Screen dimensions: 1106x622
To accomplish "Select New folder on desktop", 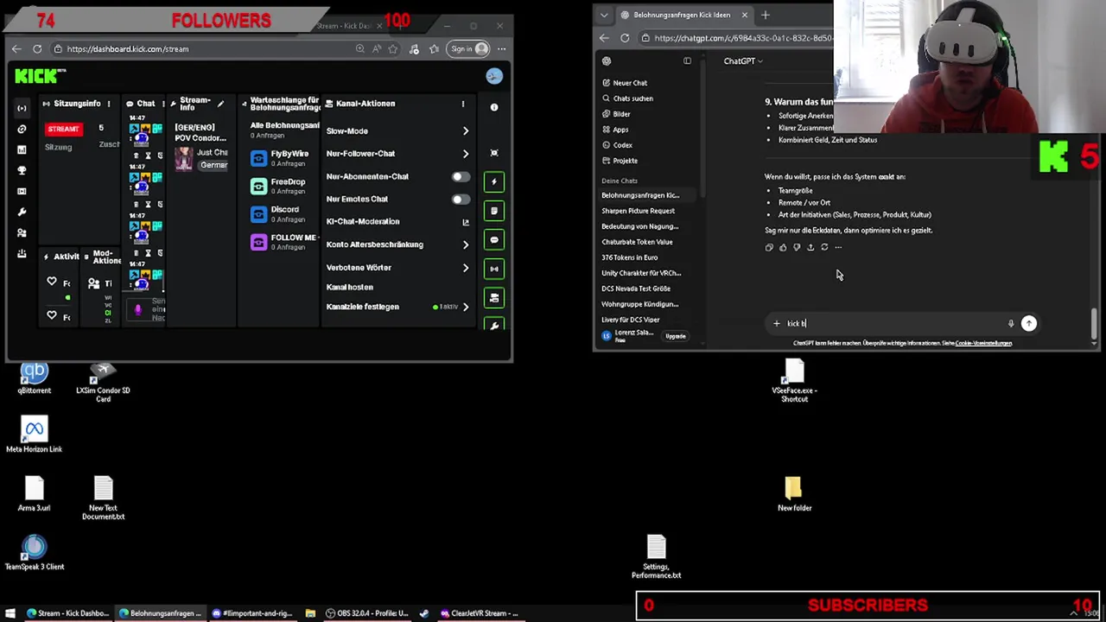I will point(794,494).
